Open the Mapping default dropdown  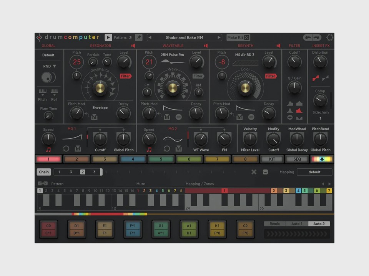(x=314, y=172)
